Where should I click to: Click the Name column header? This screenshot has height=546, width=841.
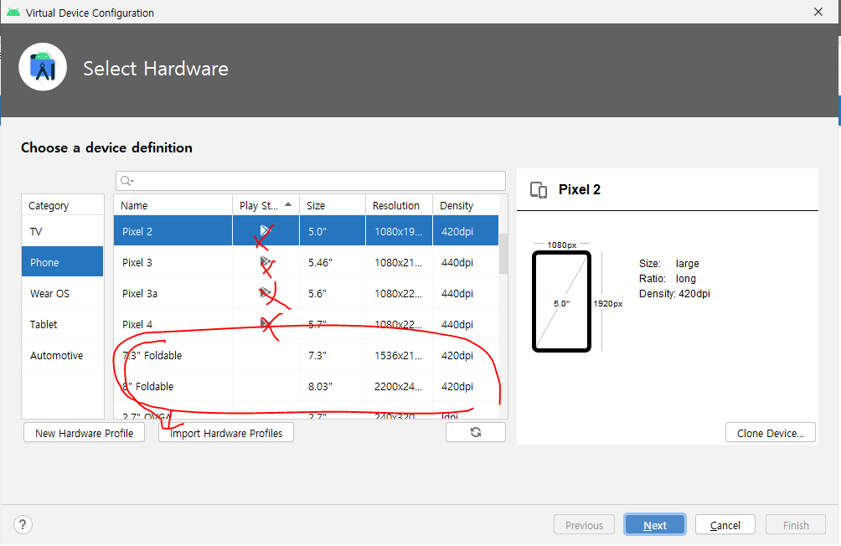click(x=173, y=205)
